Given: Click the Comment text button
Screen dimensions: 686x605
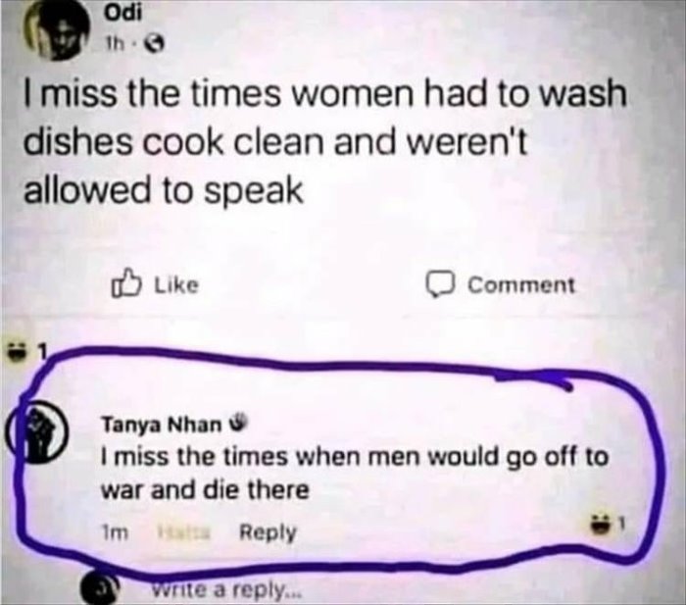Looking at the screenshot, I should 520,285.
